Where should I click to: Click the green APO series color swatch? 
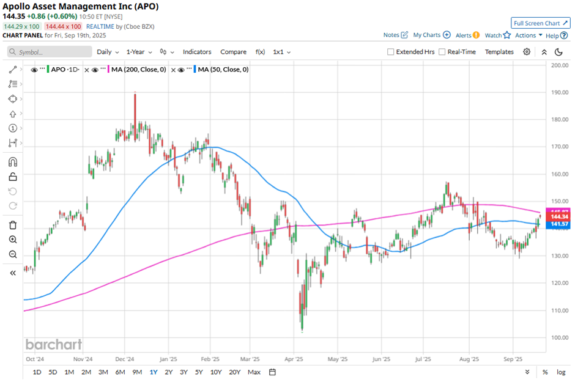(48, 69)
